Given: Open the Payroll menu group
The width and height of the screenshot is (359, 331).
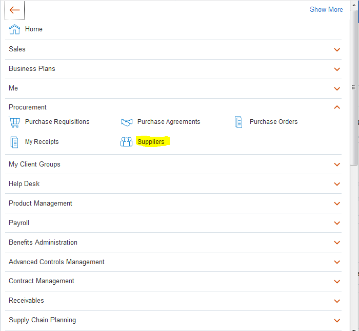Looking at the screenshot, I should pos(173,223).
